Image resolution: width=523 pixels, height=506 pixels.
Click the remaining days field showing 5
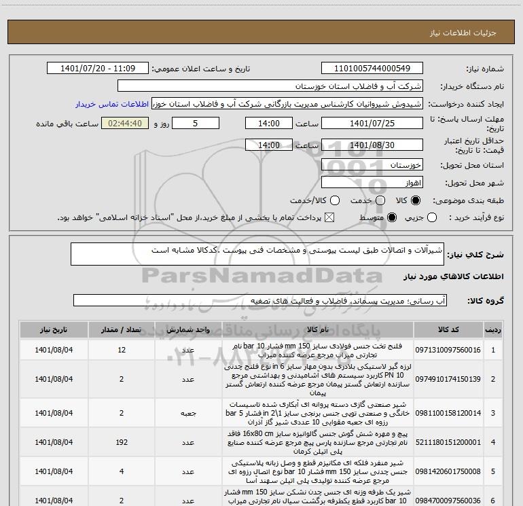[196, 124]
